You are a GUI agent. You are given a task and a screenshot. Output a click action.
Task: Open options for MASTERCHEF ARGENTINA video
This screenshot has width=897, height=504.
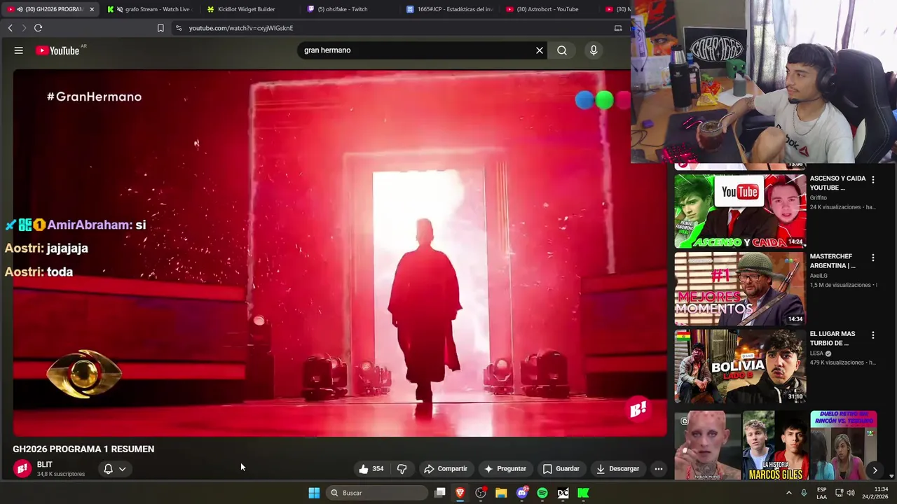click(872, 258)
